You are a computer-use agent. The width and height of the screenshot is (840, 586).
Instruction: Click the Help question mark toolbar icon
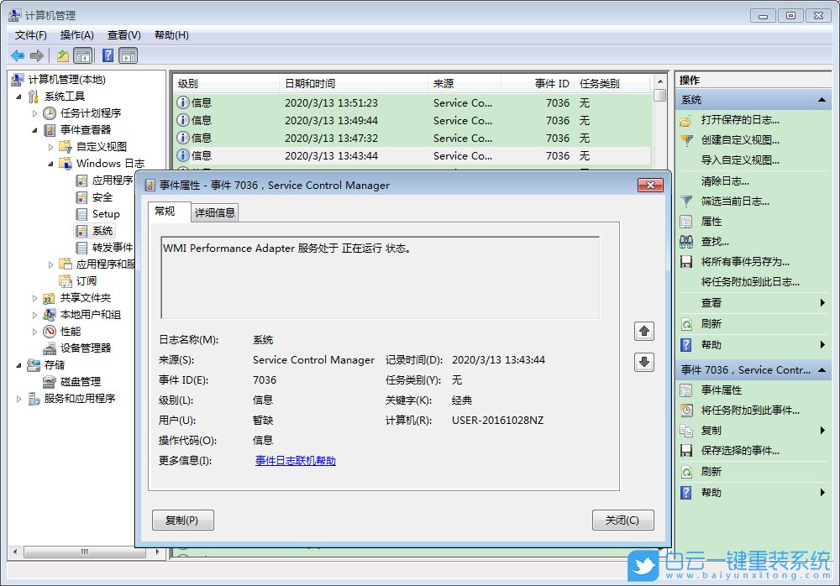[107, 55]
